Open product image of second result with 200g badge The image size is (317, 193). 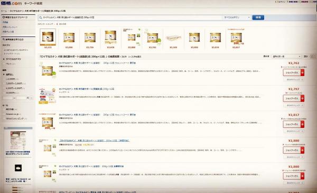[x=48, y=96]
